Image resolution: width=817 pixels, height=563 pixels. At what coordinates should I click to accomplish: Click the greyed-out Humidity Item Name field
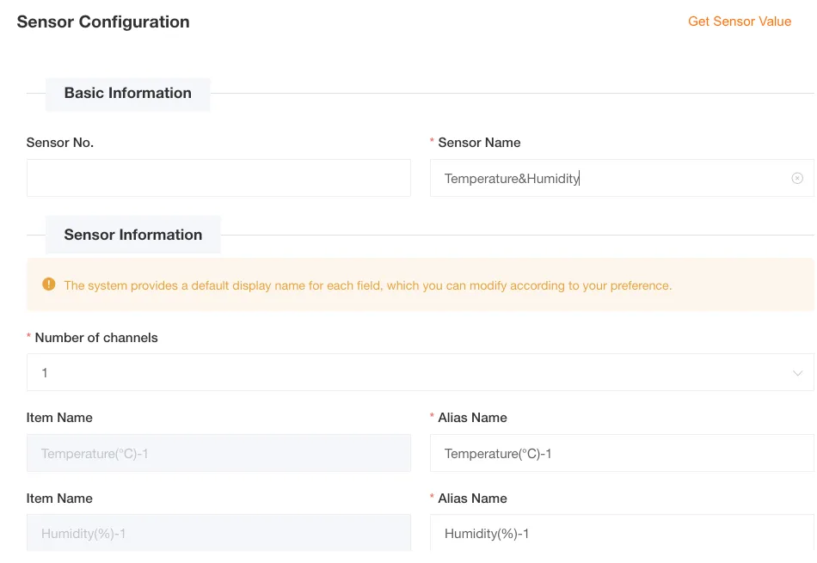(218, 533)
